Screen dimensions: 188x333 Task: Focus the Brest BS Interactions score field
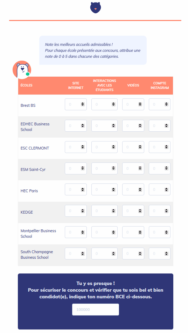pyautogui.click(x=104, y=104)
